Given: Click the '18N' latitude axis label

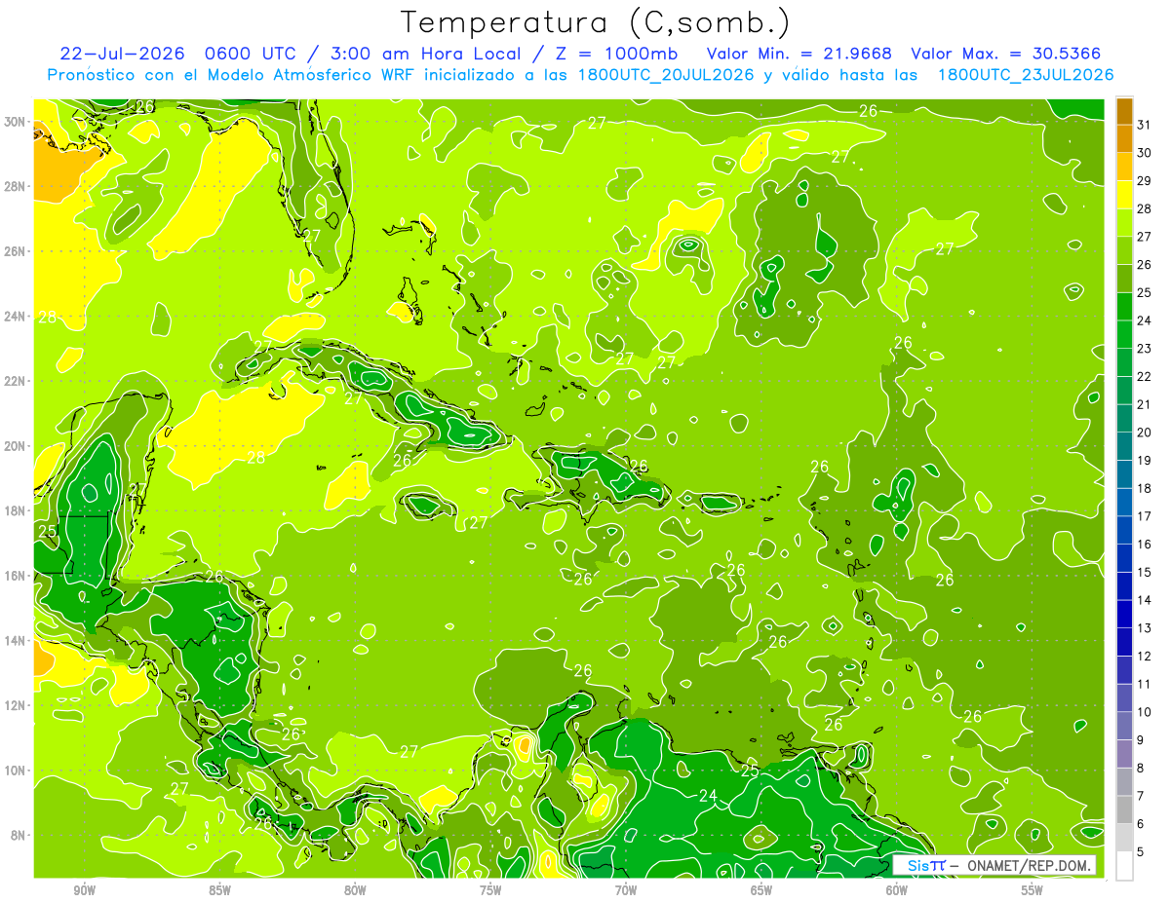Looking at the screenshot, I should click(x=16, y=510).
